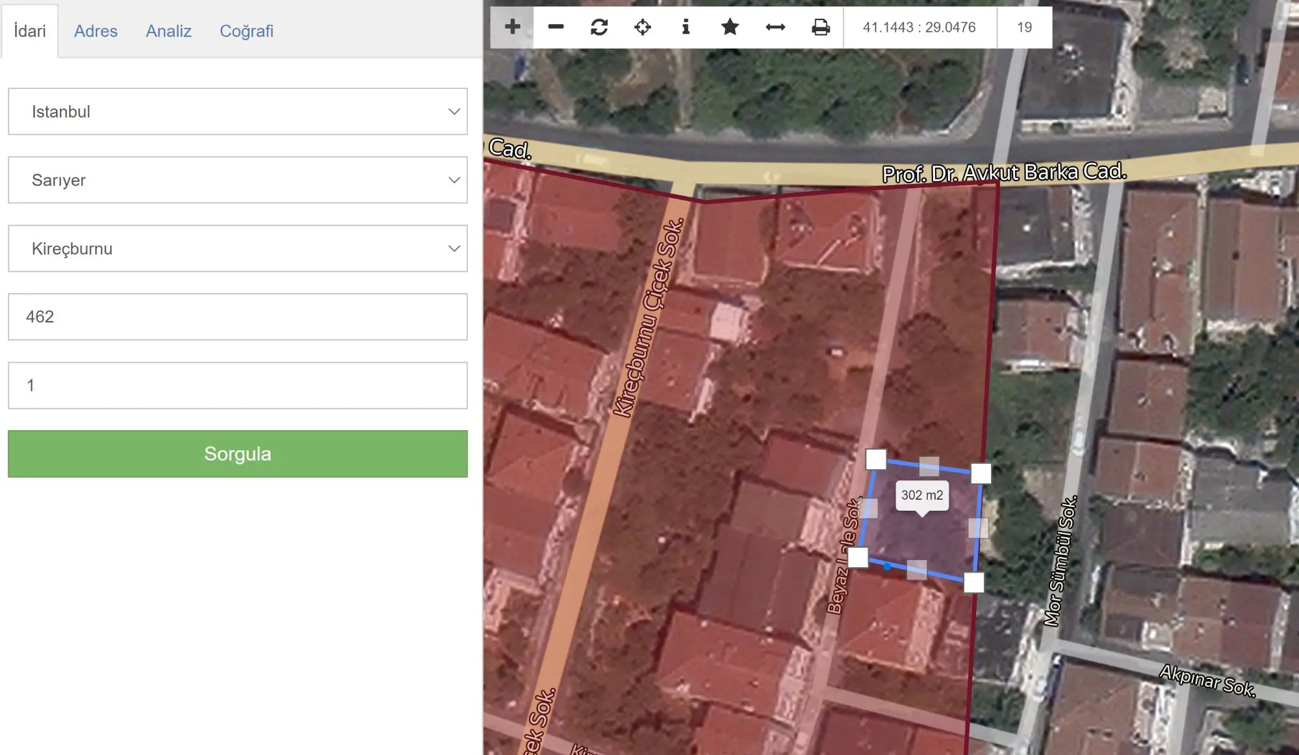Zoom out with the minus icon

point(556,27)
